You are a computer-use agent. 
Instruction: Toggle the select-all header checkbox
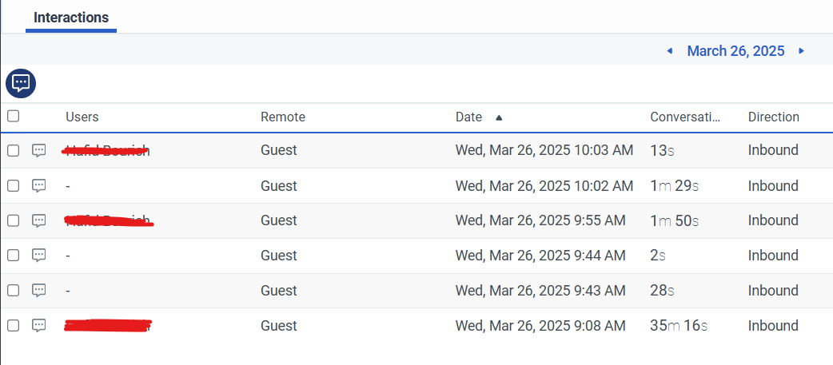13,117
